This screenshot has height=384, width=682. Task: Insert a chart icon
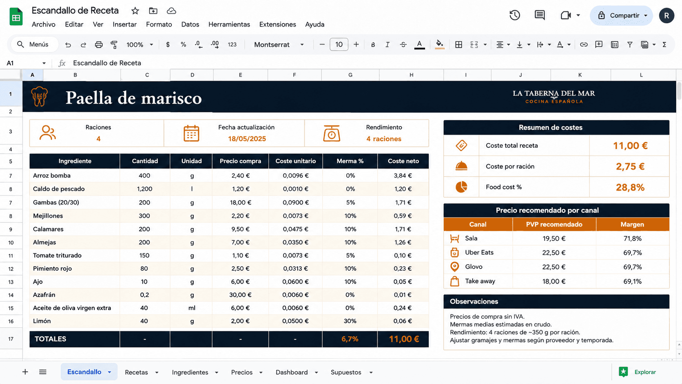[615, 44]
